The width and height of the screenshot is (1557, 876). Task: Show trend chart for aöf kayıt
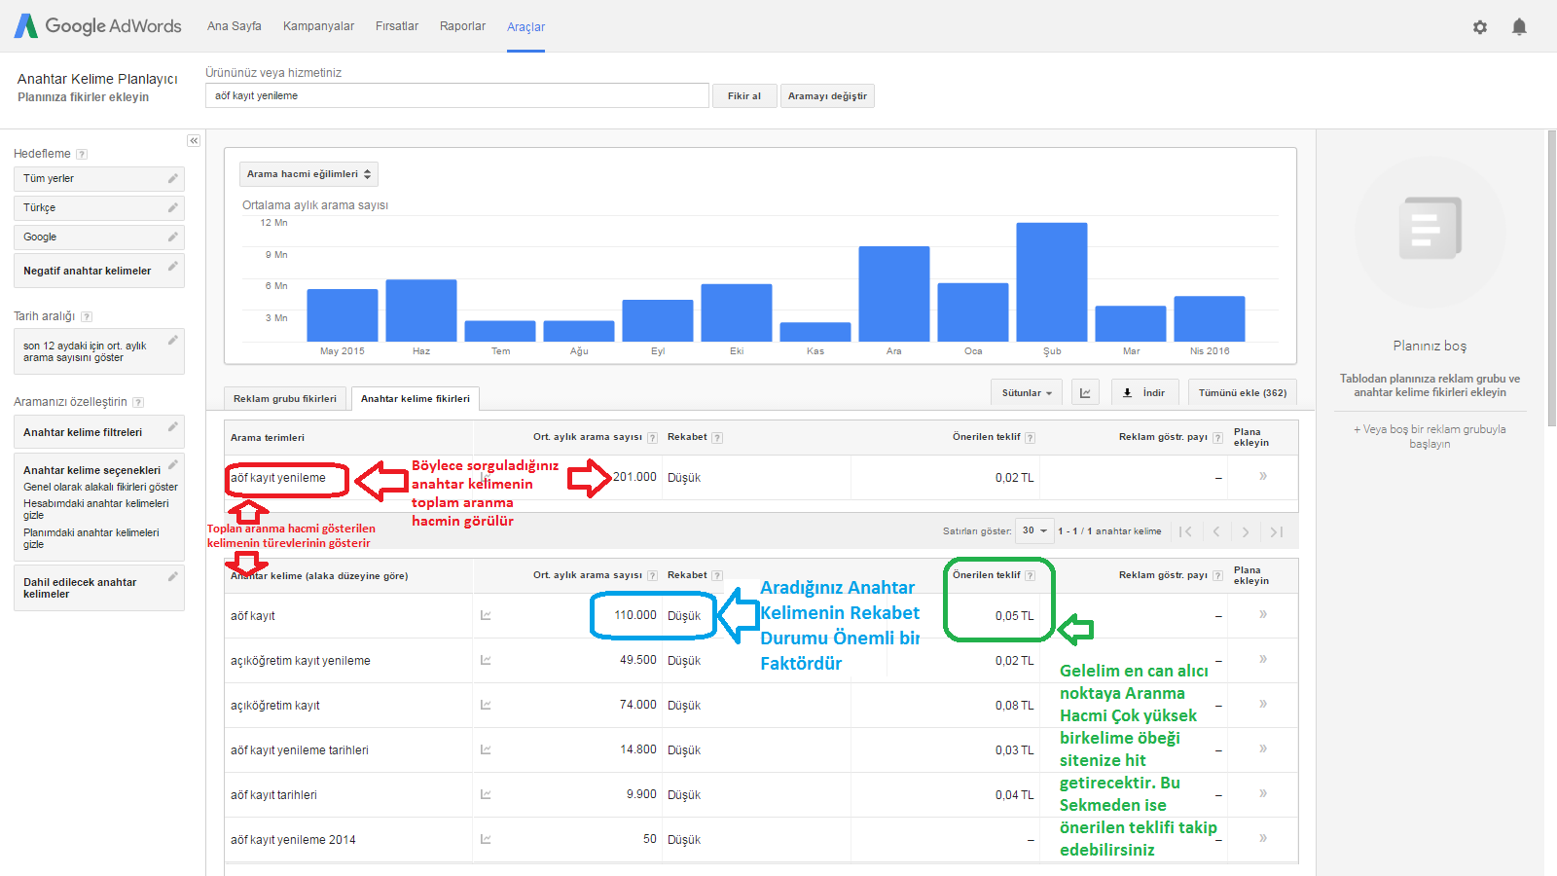click(486, 615)
